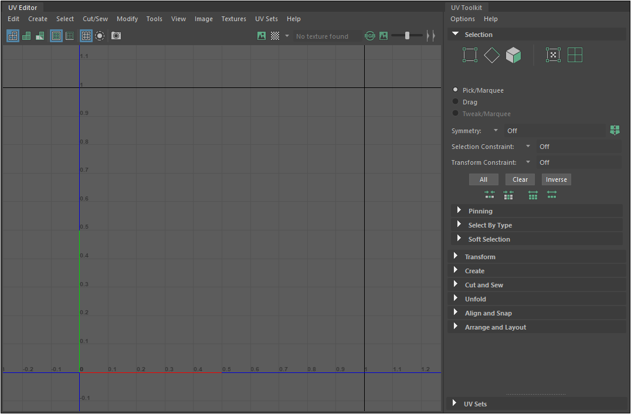Toggle the grid display toolbar button
The height and width of the screenshot is (414, 631).
[86, 36]
